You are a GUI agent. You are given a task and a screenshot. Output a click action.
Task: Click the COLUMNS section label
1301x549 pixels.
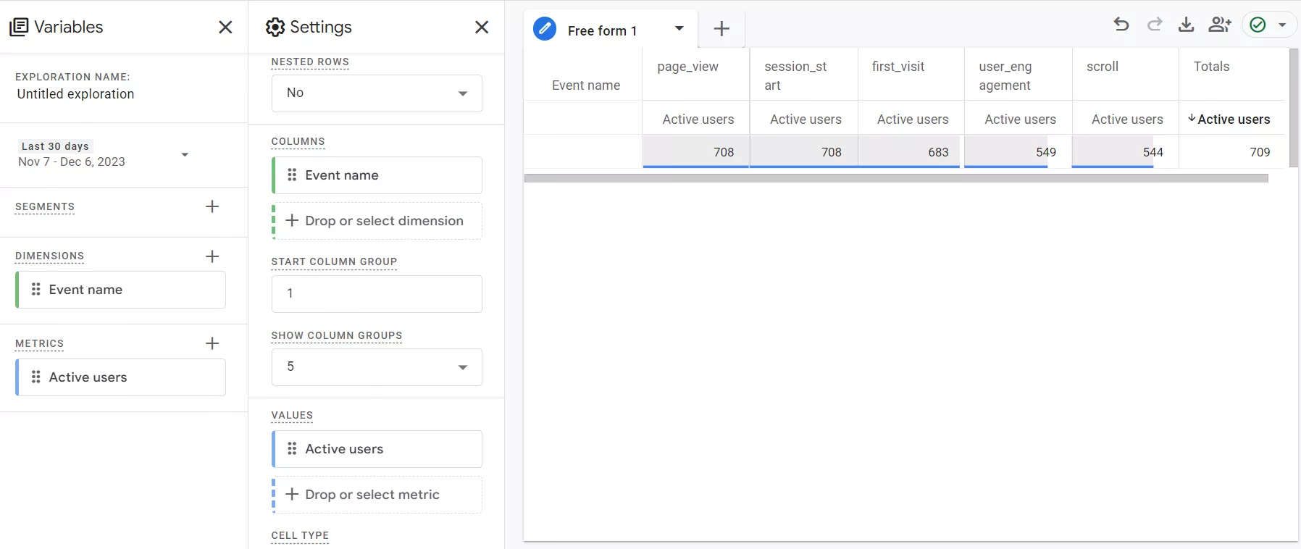click(x=298, y=141)
